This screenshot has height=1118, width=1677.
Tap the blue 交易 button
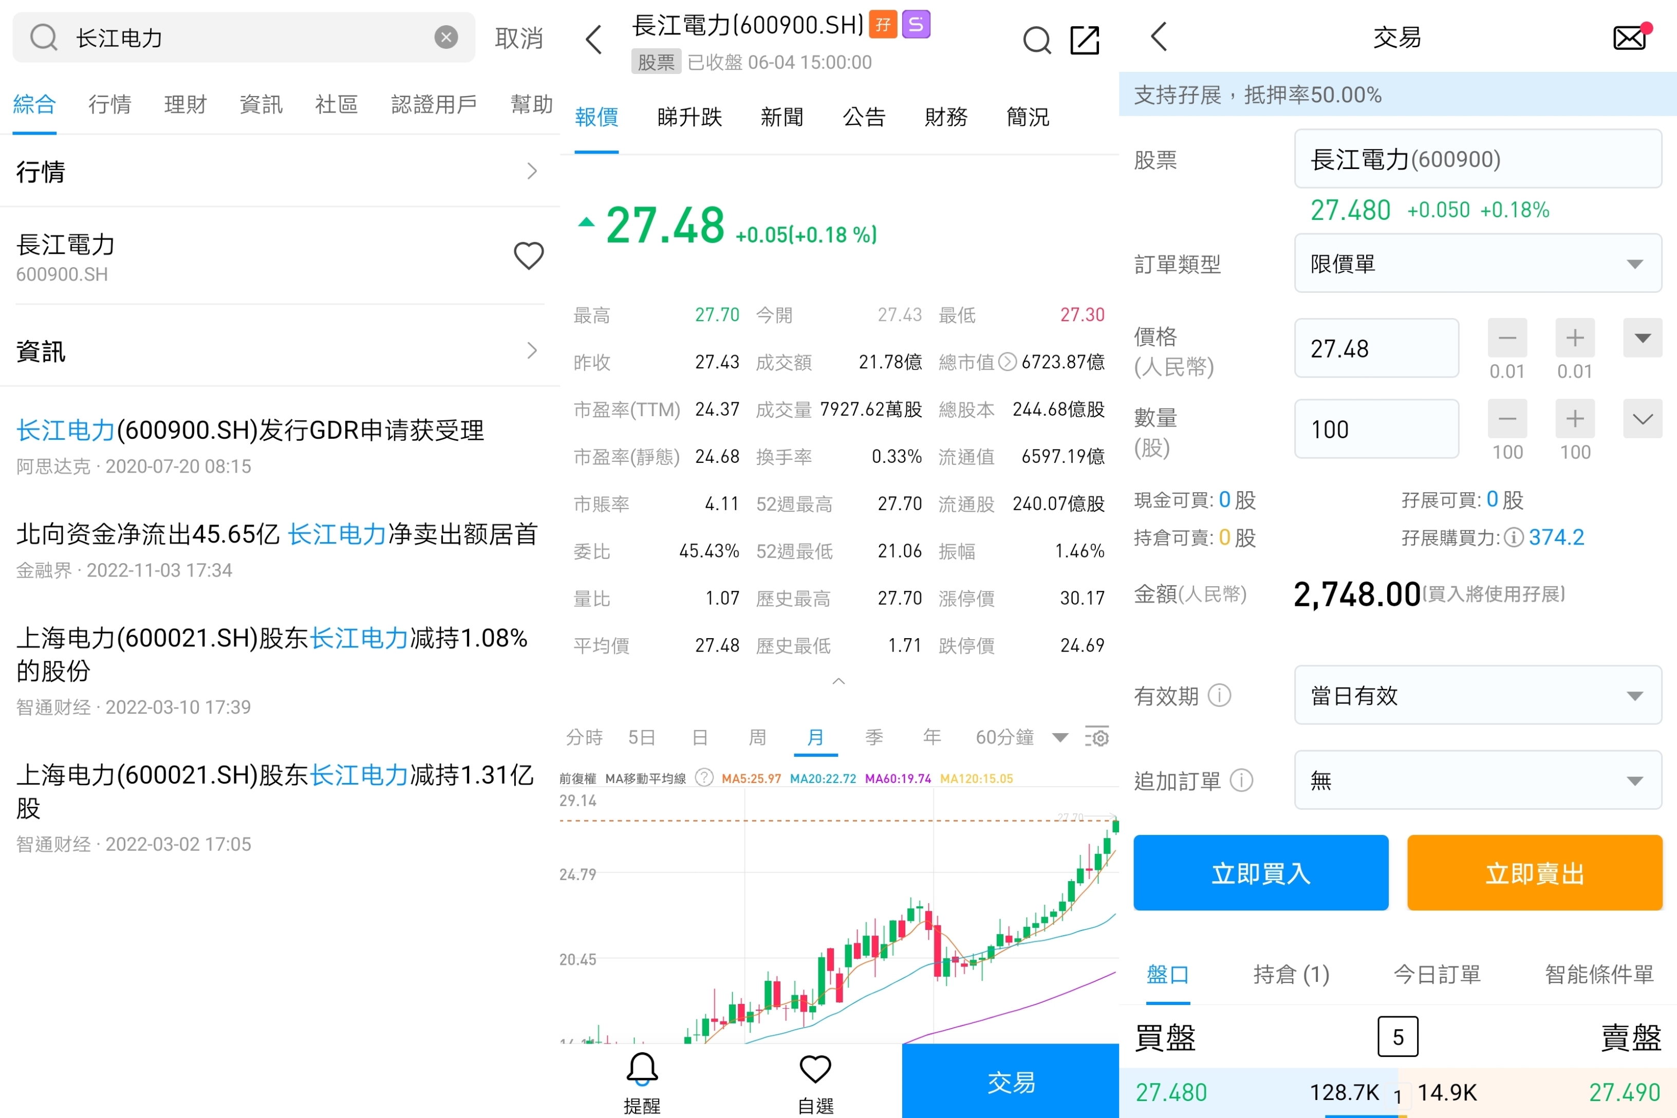coord(1010,1082)
